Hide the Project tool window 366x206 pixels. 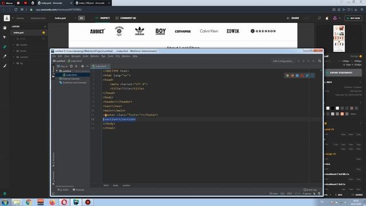87,66
